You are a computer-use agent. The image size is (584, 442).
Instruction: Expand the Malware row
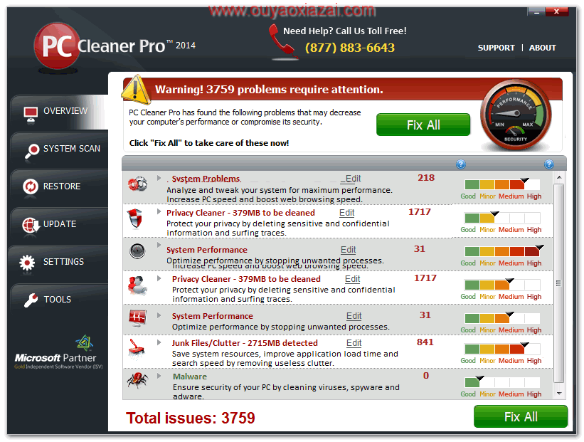click(x=159, y=376)
